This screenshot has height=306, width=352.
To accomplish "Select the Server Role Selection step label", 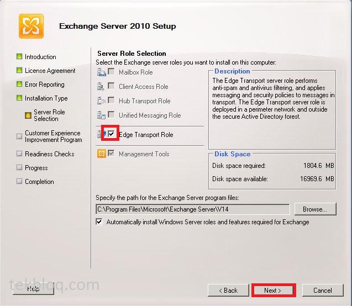I will point(49,115).
